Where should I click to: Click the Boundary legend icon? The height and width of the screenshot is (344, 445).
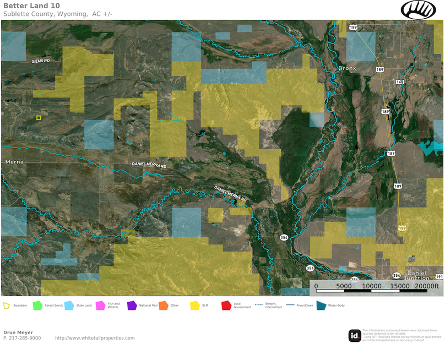pyautogui.click(x=7, y=305)
